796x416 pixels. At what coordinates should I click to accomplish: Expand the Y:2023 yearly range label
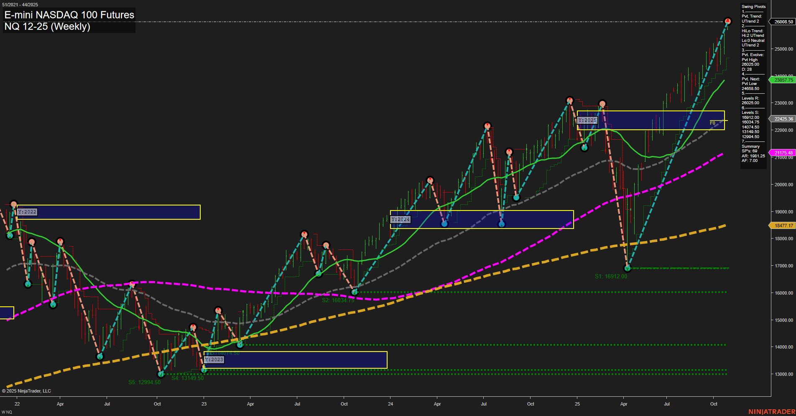tap(214, 360)
